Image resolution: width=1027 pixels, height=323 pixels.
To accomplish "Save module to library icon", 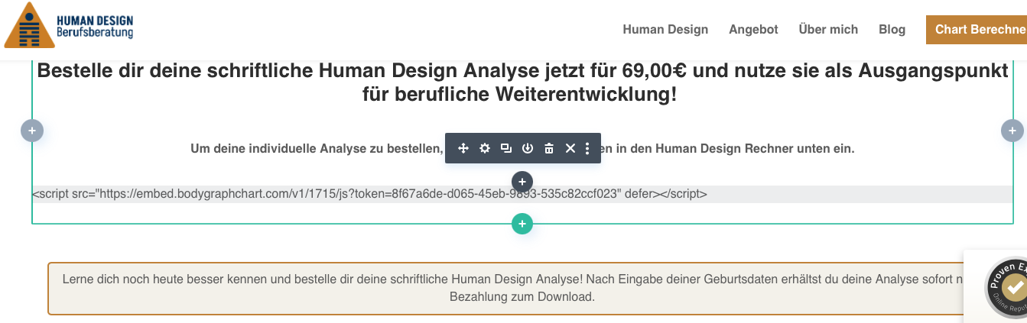I will coord(528,148).
